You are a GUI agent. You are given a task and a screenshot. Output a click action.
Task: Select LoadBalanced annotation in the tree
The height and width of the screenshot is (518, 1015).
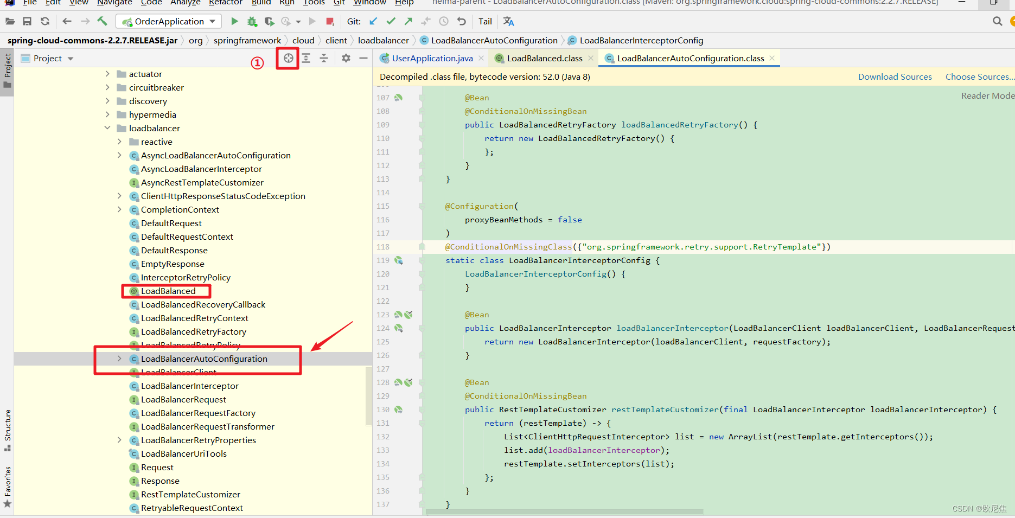tap(168, 291)
